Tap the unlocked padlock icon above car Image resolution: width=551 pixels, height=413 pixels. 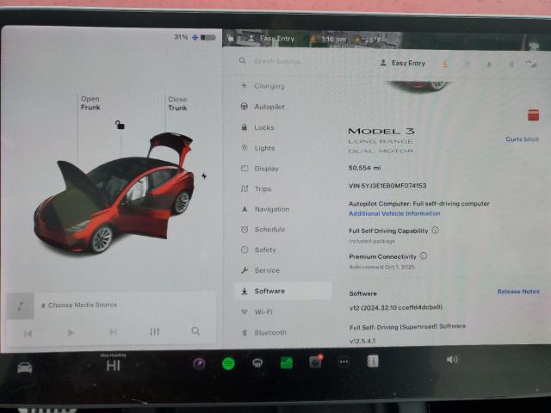point(120,125)
